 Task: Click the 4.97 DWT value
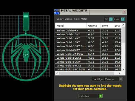(105, 50)
